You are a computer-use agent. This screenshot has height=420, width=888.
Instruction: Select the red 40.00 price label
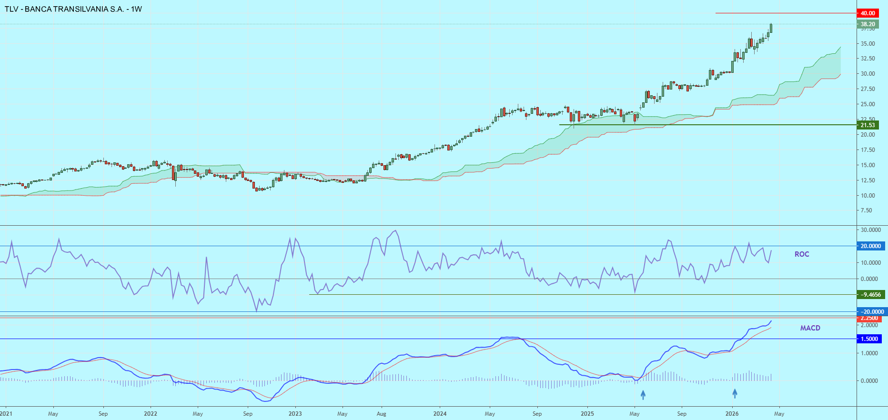pos(868,13)
